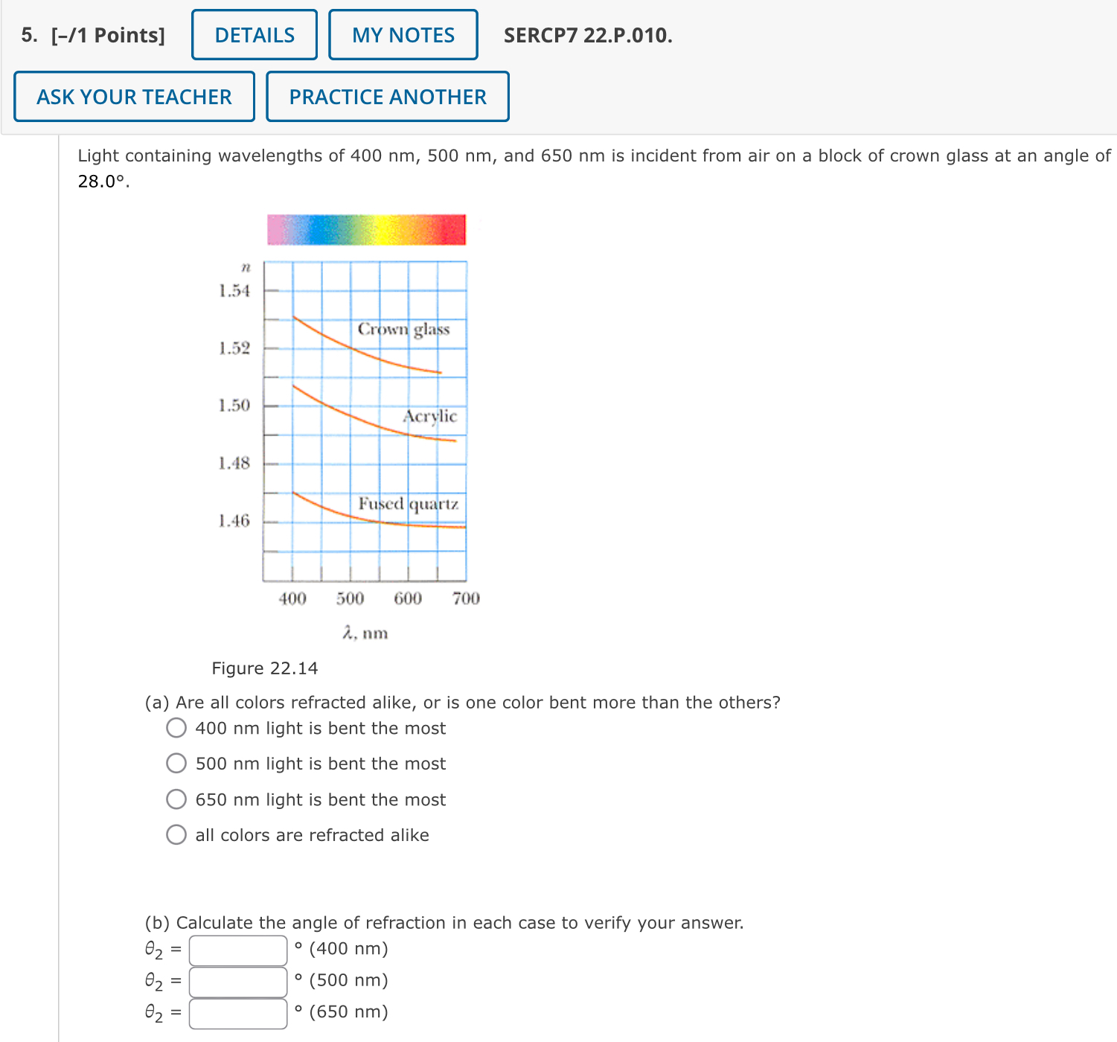This screenshot has height=1042, width=1117.
Task: Click the θ2 answer field for 400 nm
Action: tap(237, 950)
